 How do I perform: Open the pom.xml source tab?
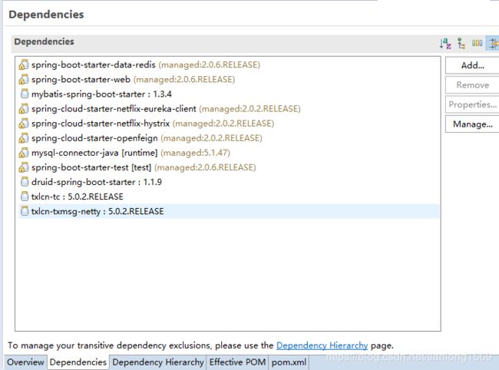click(289, 362)
